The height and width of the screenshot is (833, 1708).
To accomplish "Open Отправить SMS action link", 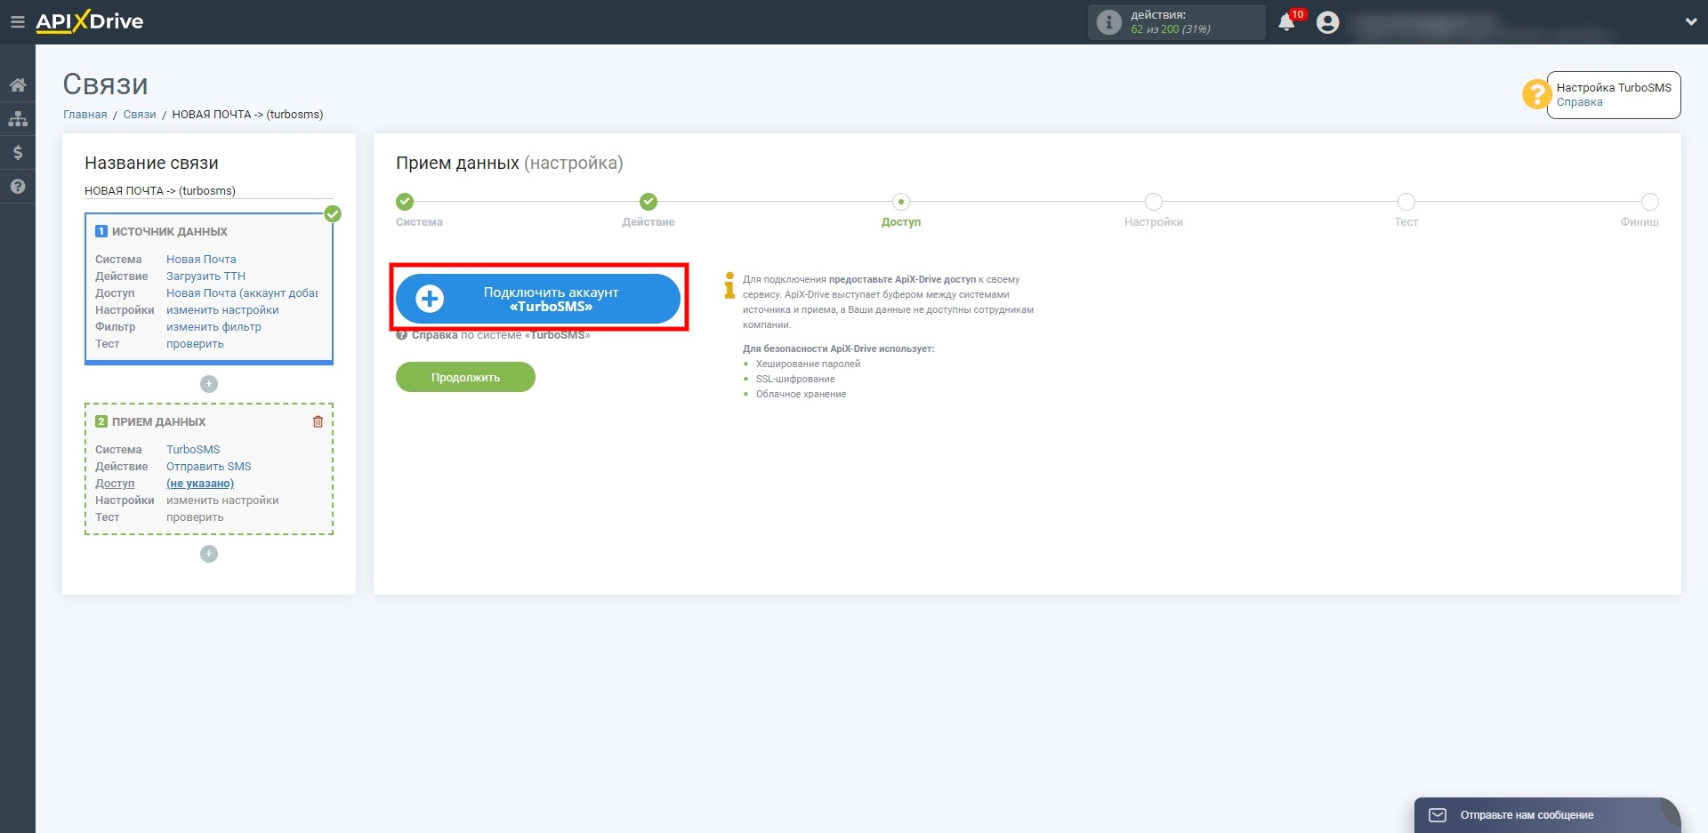I will tap(208, 467).
